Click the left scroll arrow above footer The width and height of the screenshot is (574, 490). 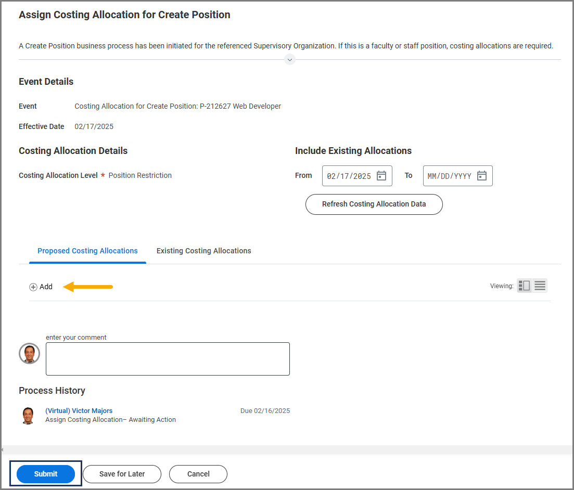click(2, 449)
